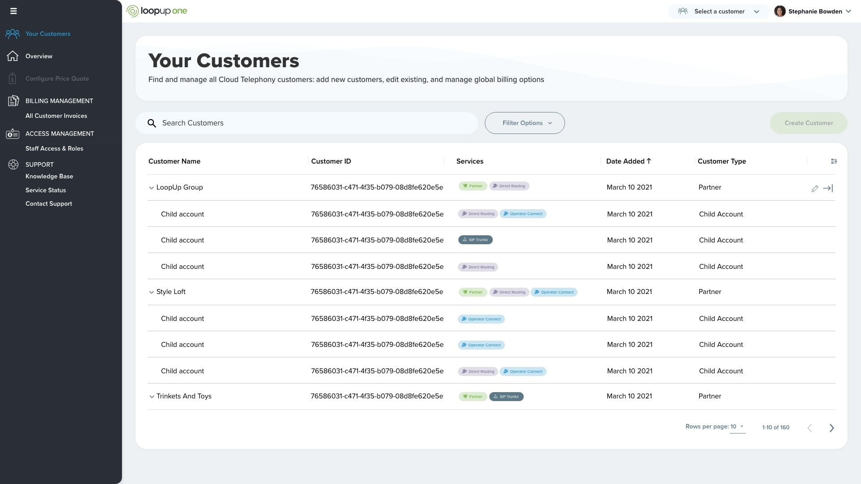Open All Customer Invoices menu item
The height and width of the screenshot is (484, 861).
coord(56,116)
